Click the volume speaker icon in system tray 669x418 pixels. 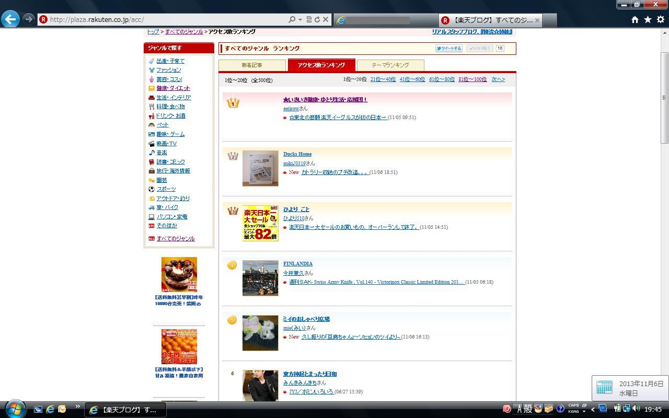pos(636,409)
